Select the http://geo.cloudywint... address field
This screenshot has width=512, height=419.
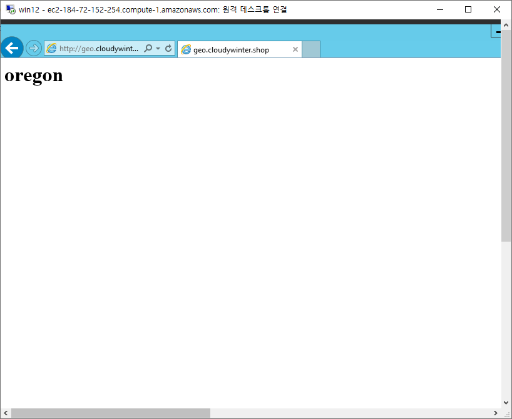pyautogui.click(x=110, y=48)
